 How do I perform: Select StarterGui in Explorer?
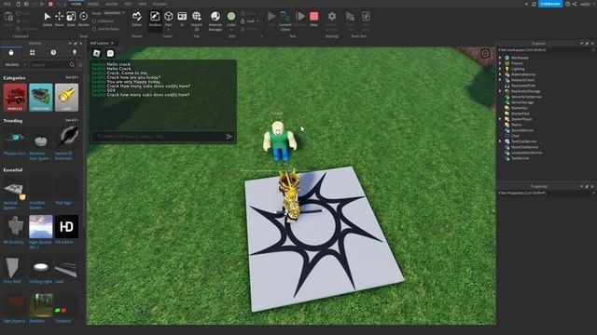[519, 108]
